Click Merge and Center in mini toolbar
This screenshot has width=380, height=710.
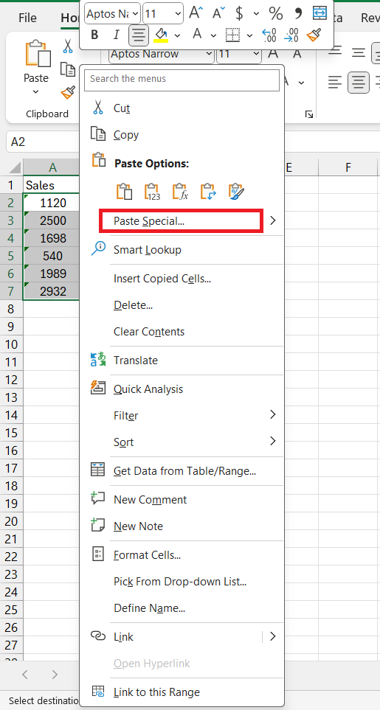[320, 13]
